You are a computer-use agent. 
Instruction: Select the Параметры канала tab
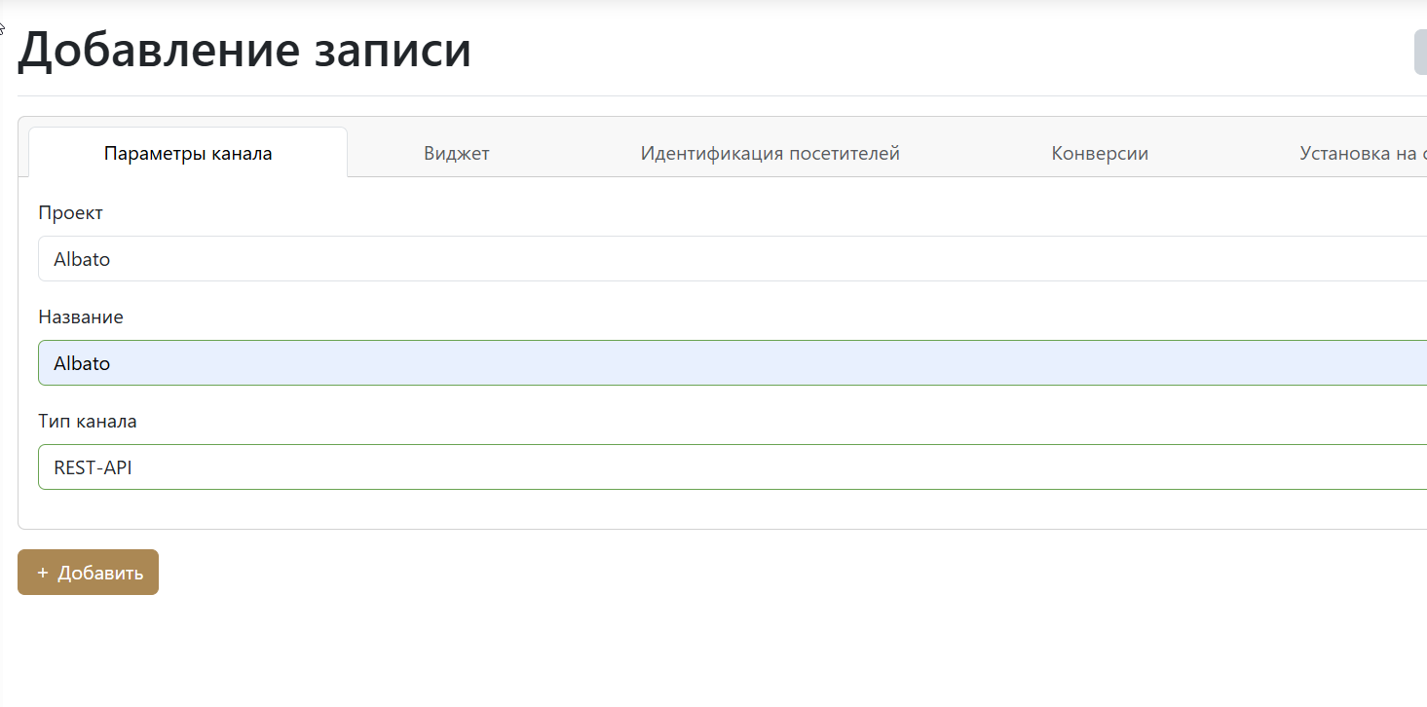tap(188, 154)
